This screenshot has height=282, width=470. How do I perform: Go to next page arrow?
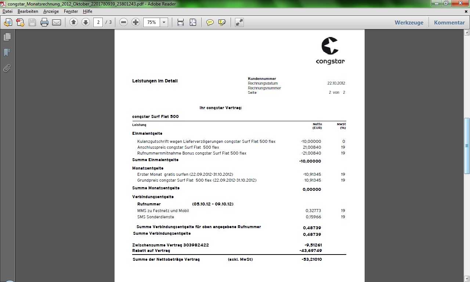tap(86, 22)
